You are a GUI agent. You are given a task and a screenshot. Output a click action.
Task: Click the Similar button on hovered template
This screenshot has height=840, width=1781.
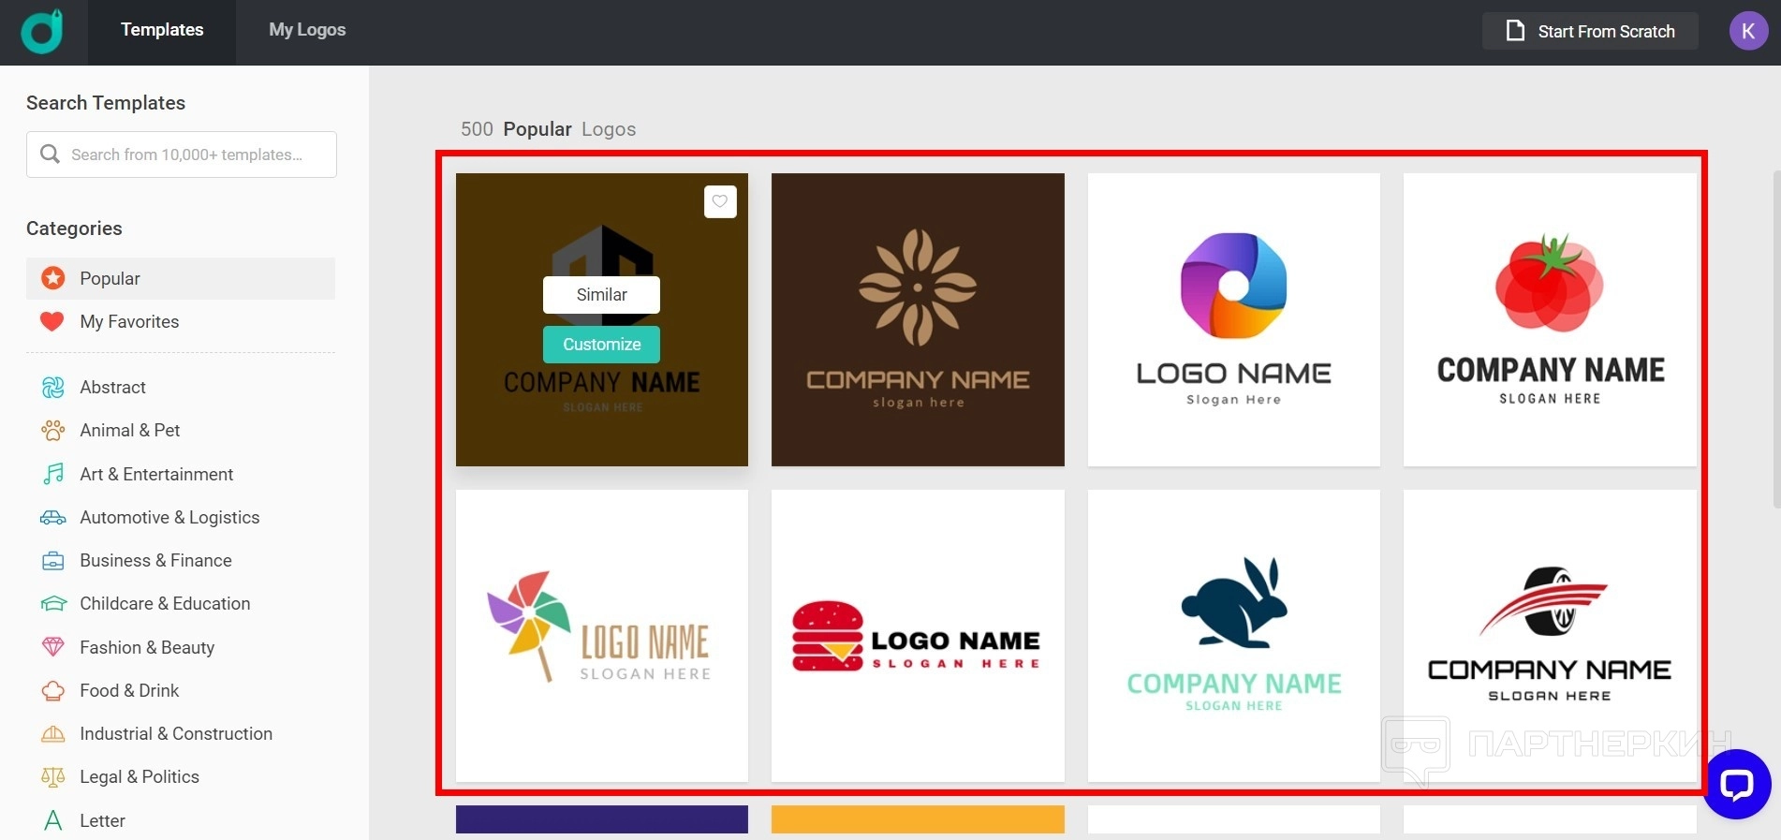601,295
